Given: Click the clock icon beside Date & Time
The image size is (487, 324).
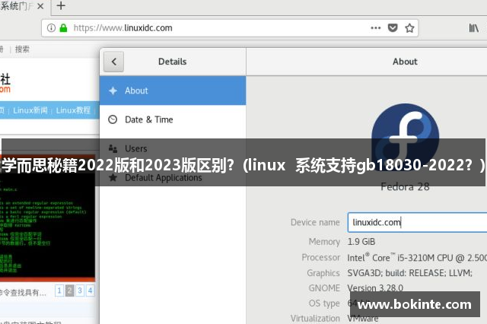Looking at the screenshot, I should pyautogui.click(x=113, y=119).
